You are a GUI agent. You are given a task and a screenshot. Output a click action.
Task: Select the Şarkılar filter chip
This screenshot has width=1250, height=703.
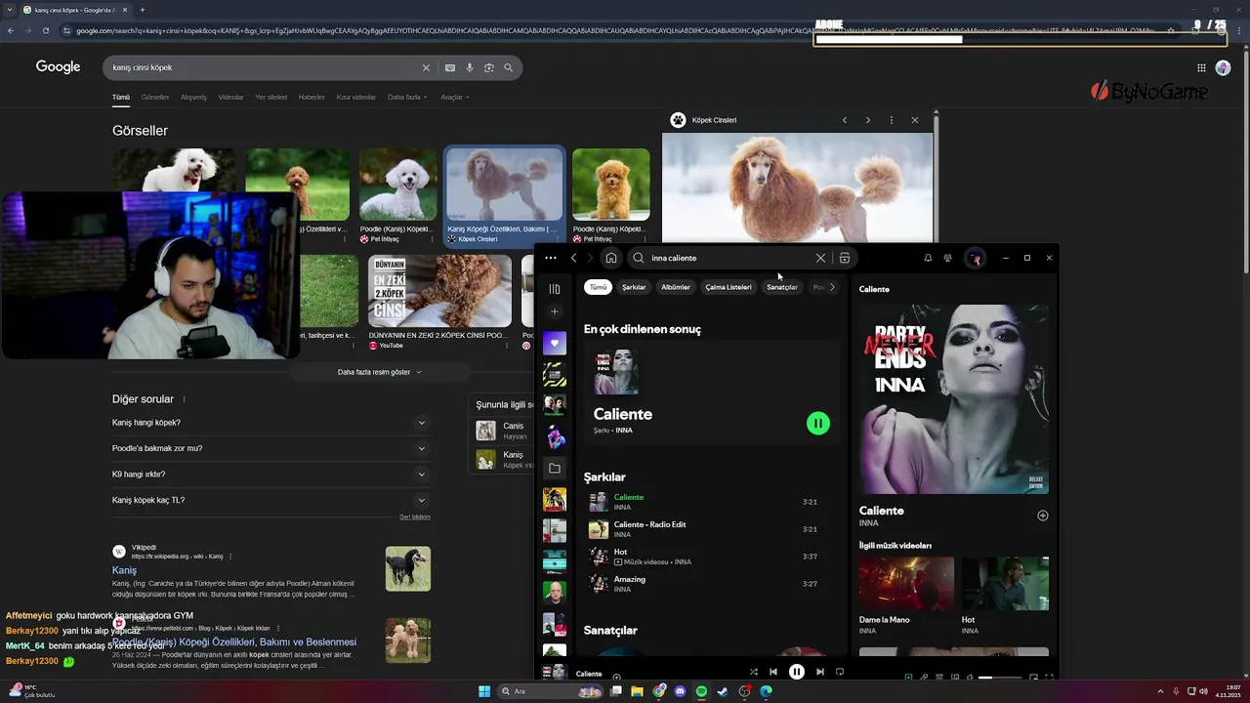coord(634,287)
